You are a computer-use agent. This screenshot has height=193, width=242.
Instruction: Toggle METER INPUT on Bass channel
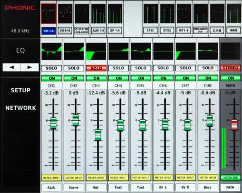[208, 178]
